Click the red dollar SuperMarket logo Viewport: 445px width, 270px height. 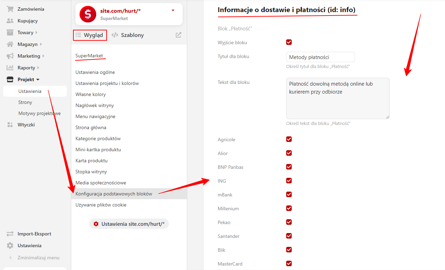click(x=88, y=14)
